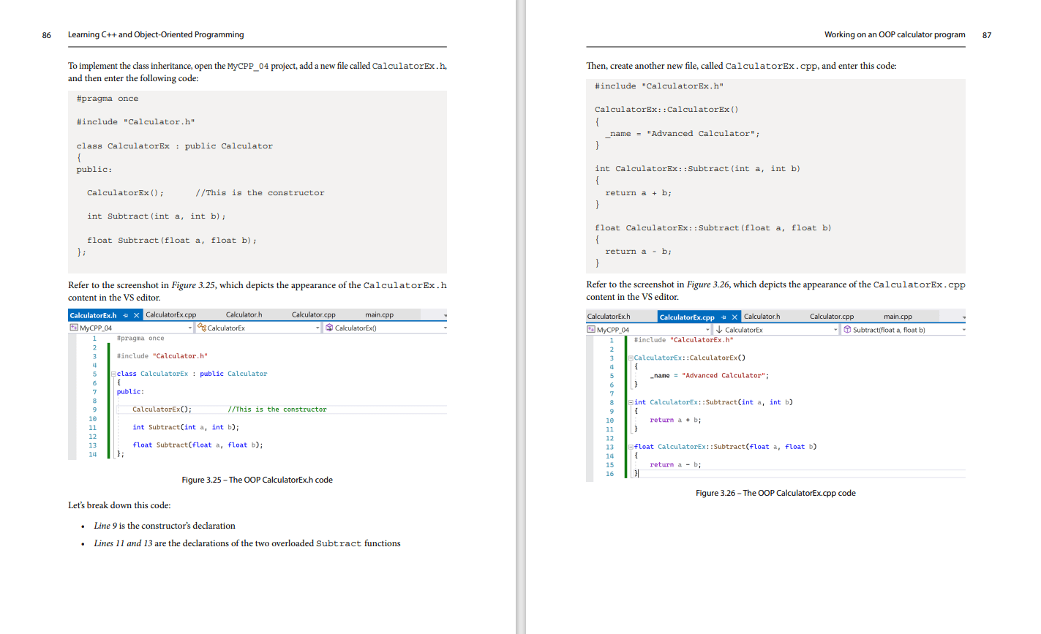Click 'public:' on line 7 in Figure 3.25

(130, 392)
